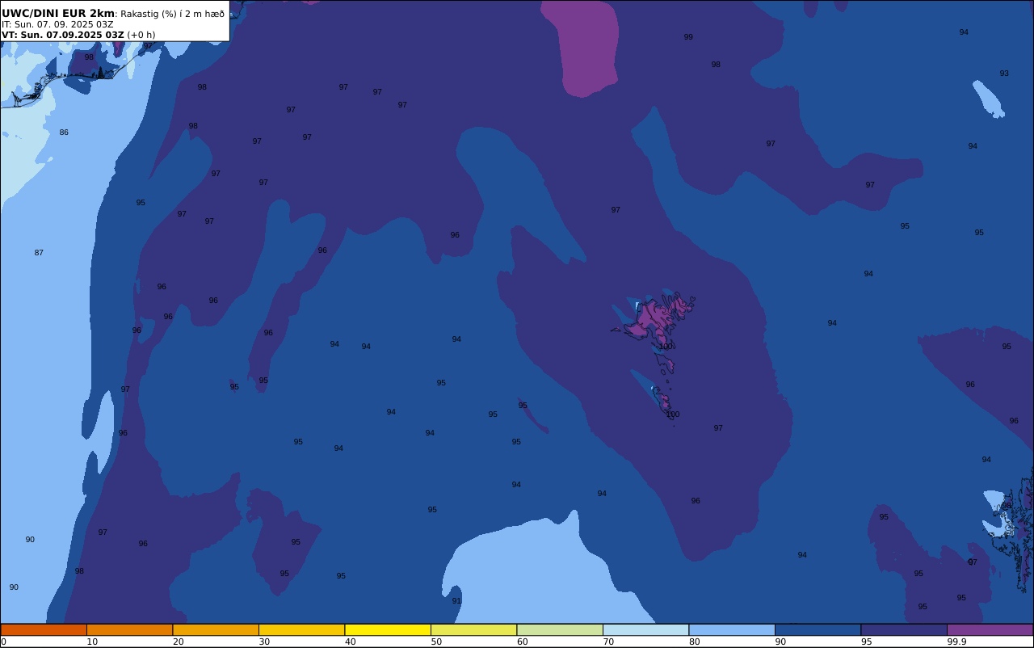This screenshot has height=648, width=1034.
Task: Click the light blue 80–90 legend swatch
Action: click(732, 629)
